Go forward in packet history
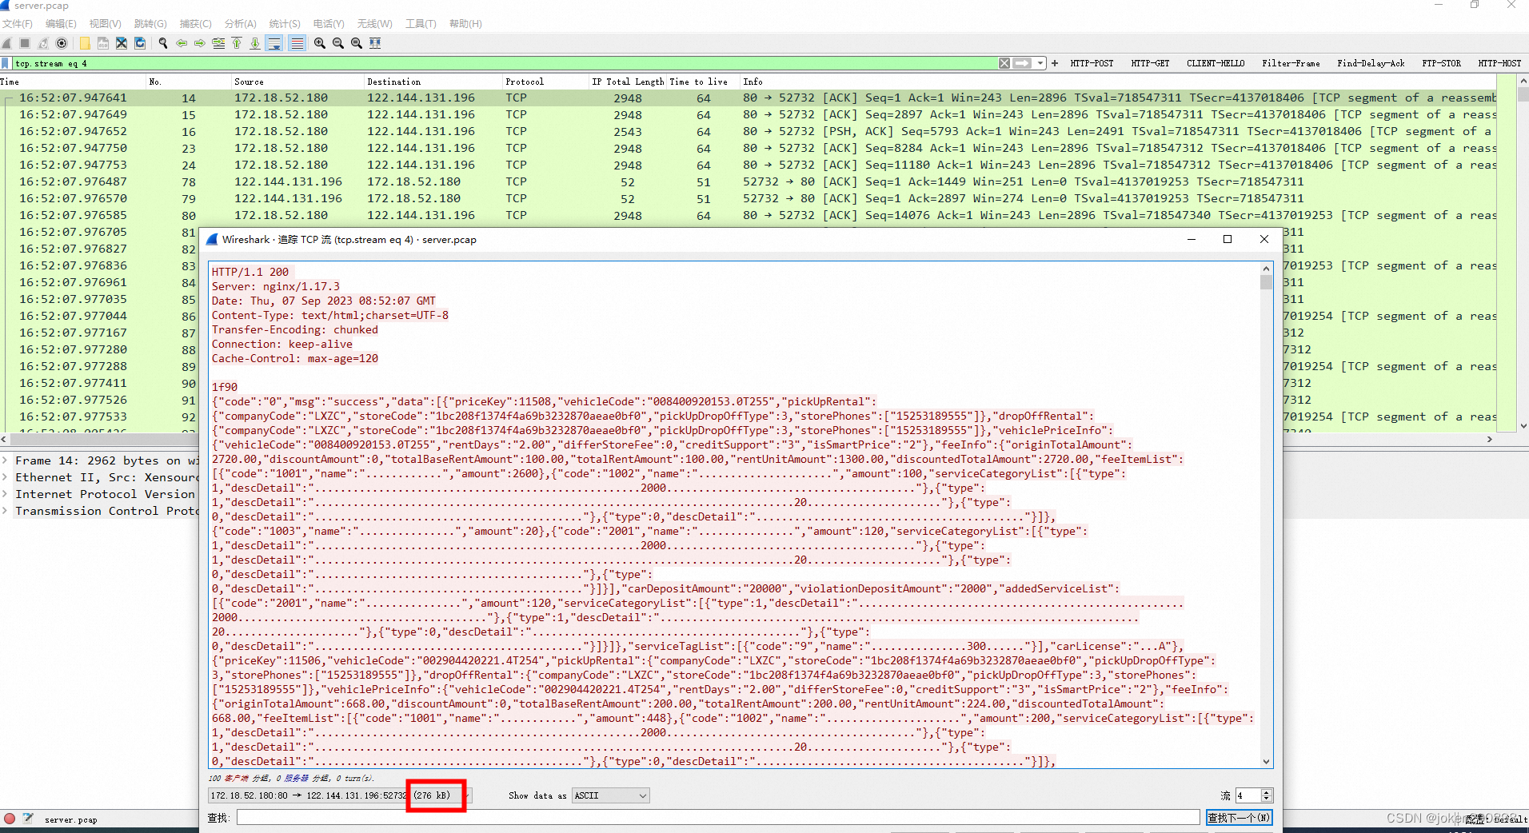This screenshot has width=1529, height=833. click(x=200, y=43)
